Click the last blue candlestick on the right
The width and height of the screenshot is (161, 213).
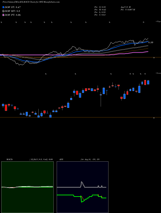coord(148,82)
